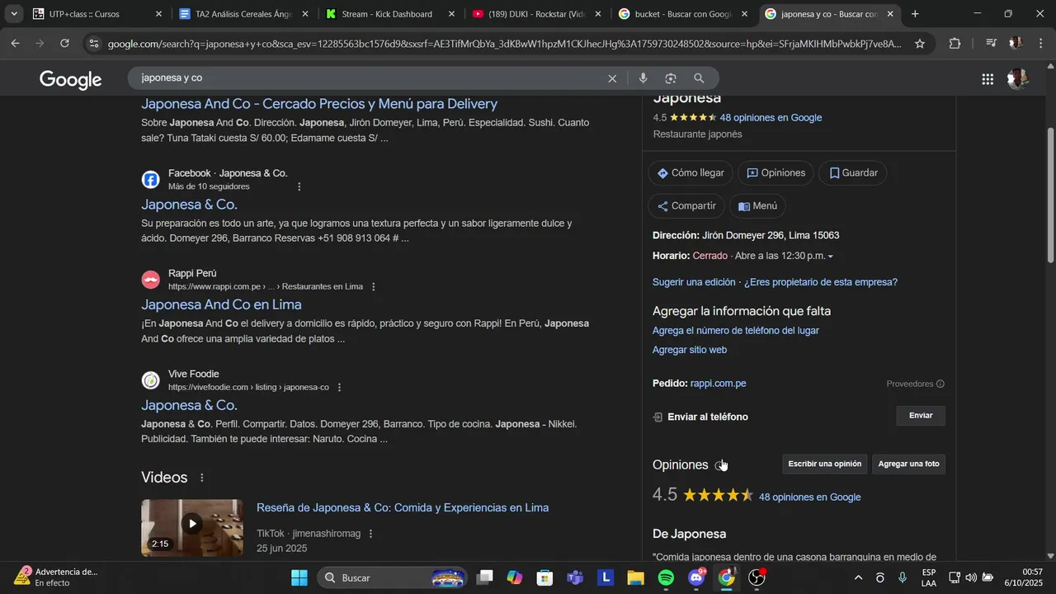Open Windows Start menu
Image resolution: width=1056 pixels, height=594 pixels.
[299, 577]
